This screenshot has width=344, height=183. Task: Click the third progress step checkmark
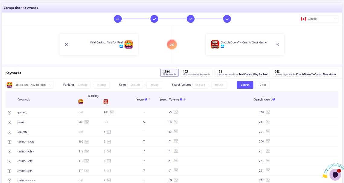click(x=191, y=19)
